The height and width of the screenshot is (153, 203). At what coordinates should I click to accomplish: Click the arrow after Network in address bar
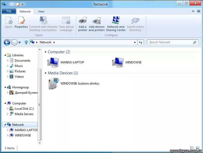54,42
